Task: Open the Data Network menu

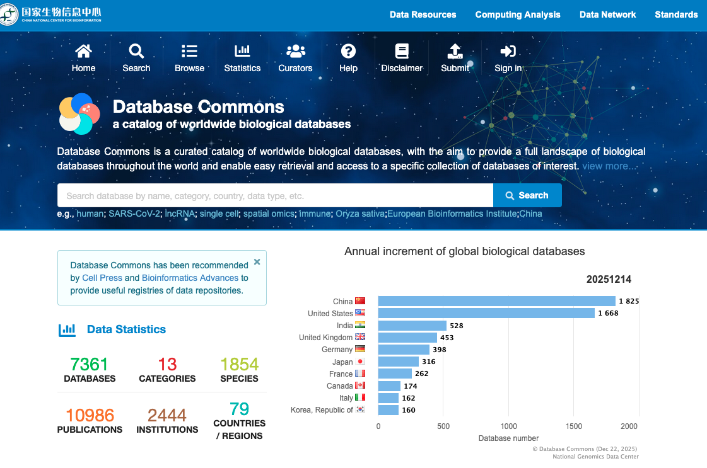Action: [607, 14]
